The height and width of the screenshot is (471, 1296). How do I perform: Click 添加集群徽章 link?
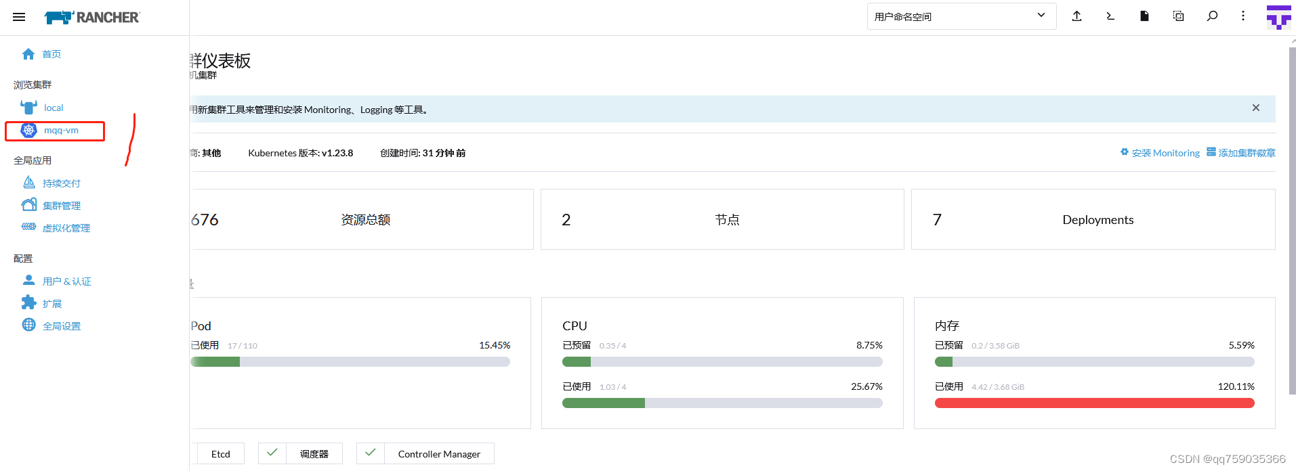1247,153
